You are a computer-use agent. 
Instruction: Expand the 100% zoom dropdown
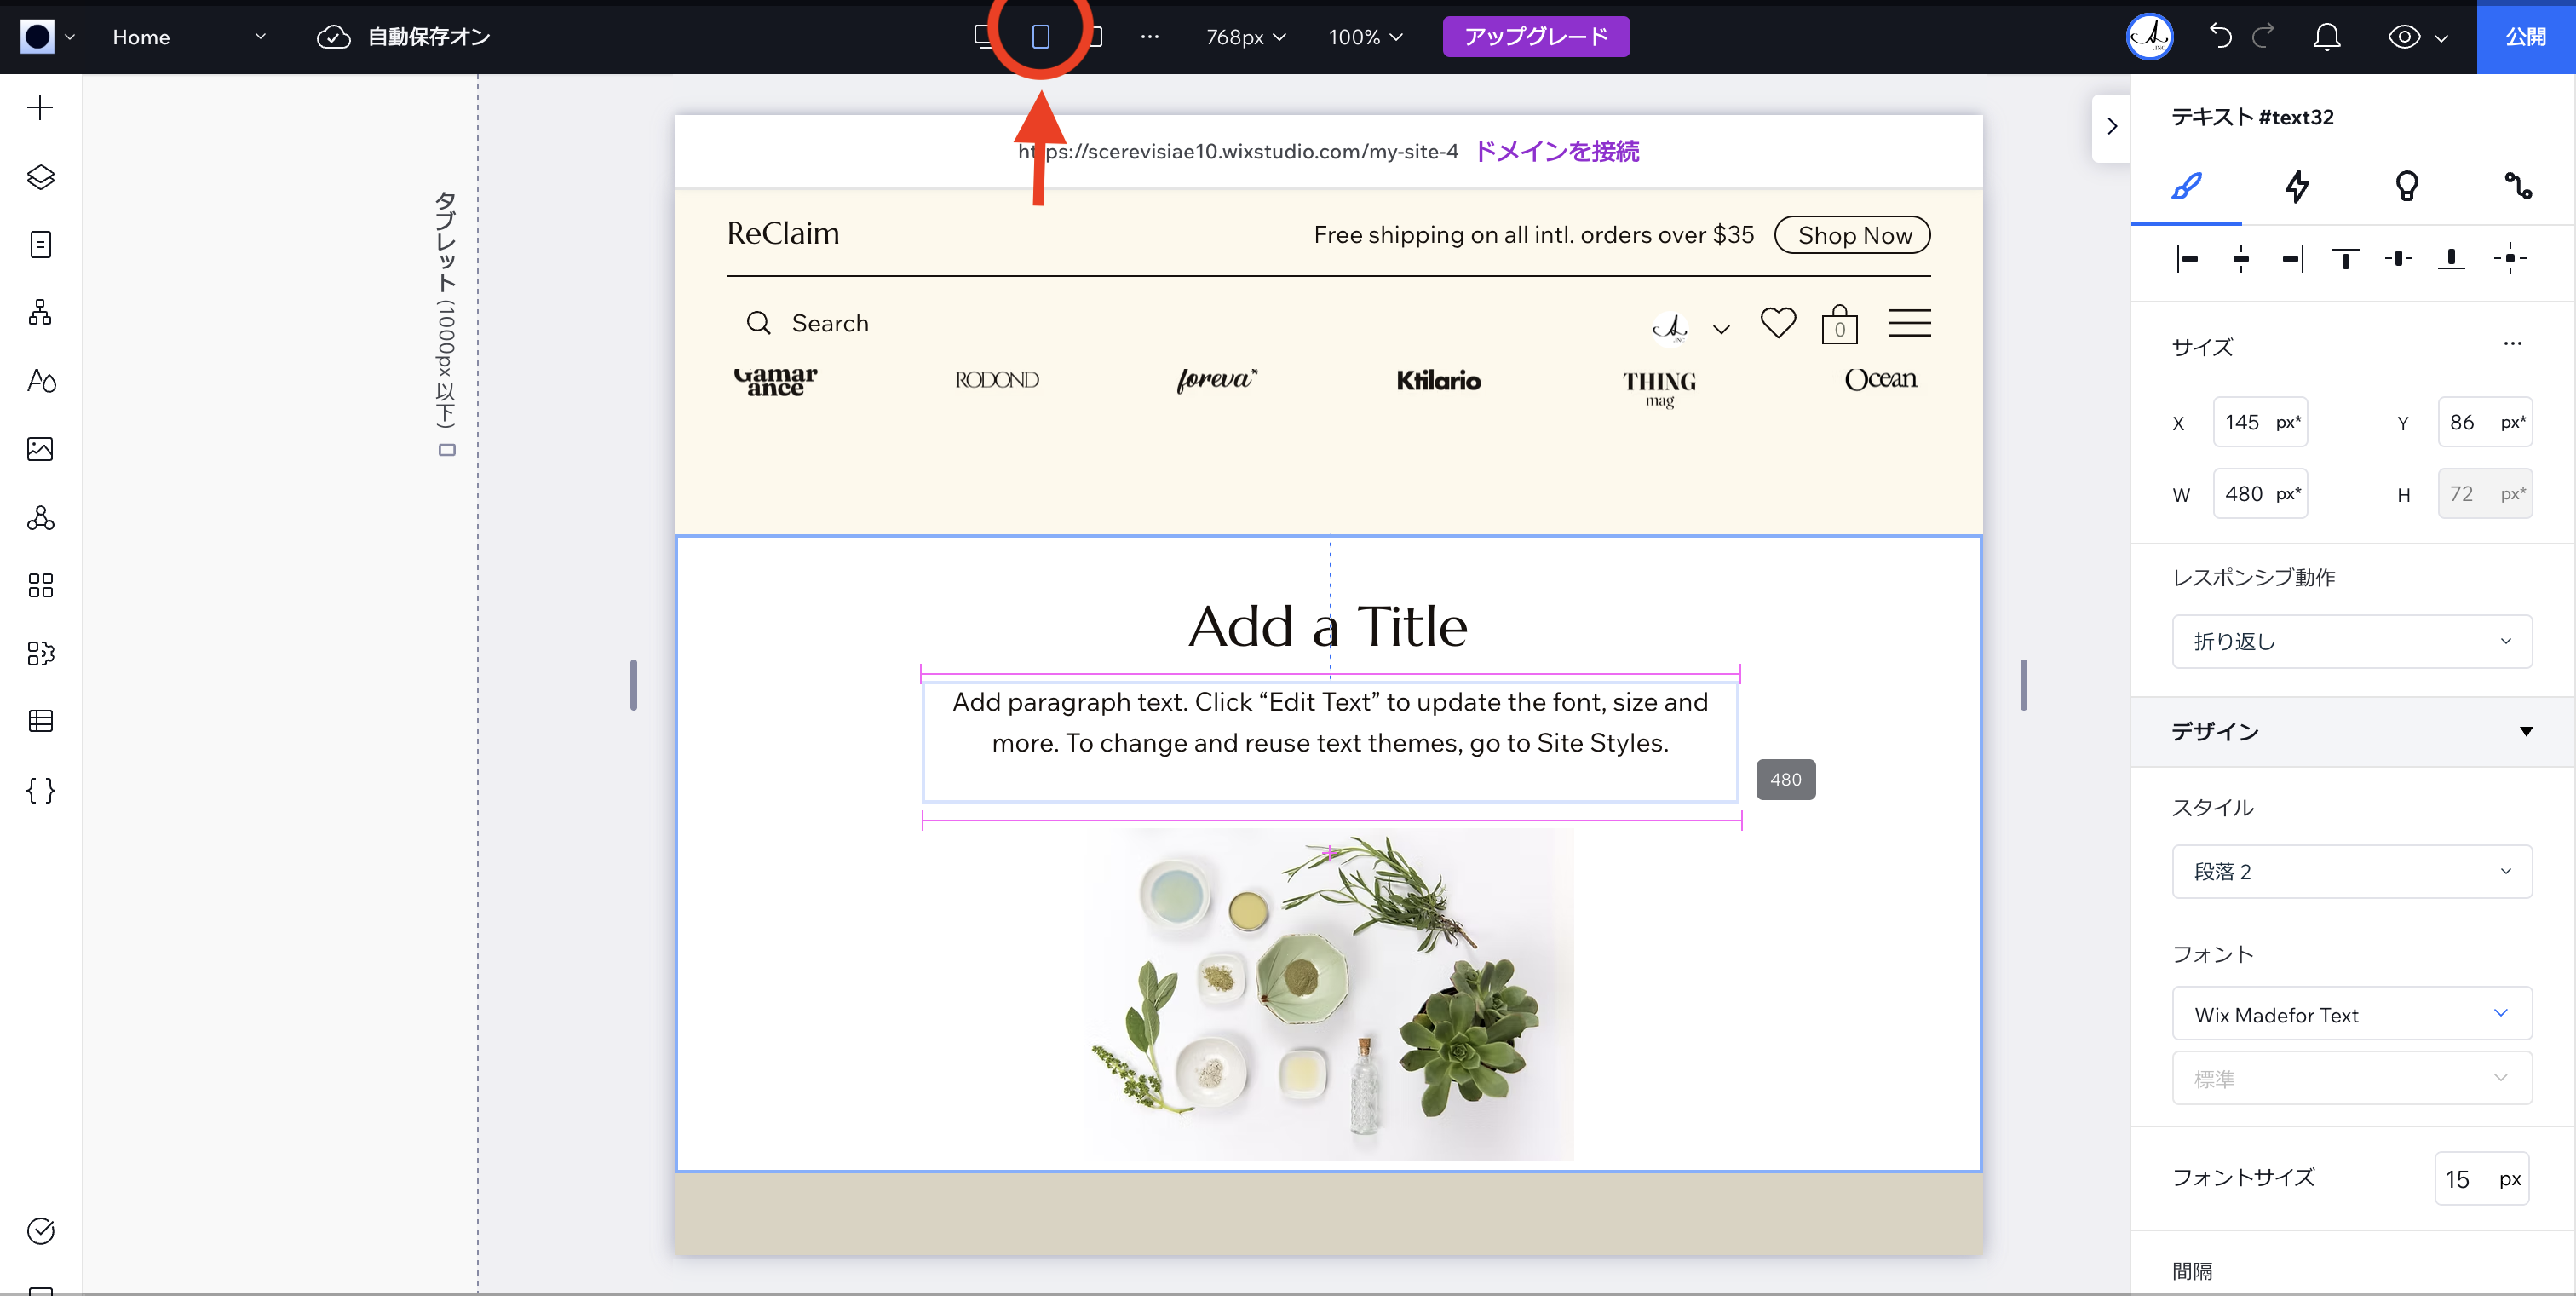[1365, 37]
